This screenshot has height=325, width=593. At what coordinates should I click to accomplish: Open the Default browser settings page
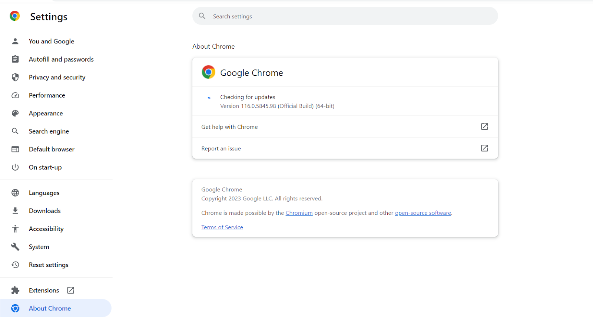(x=52, y=149)
